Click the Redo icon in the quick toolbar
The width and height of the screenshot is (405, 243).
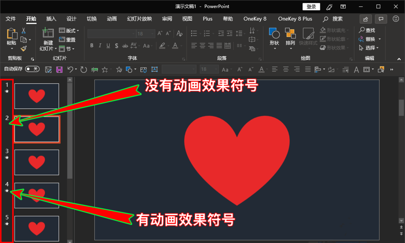point(83,70)
